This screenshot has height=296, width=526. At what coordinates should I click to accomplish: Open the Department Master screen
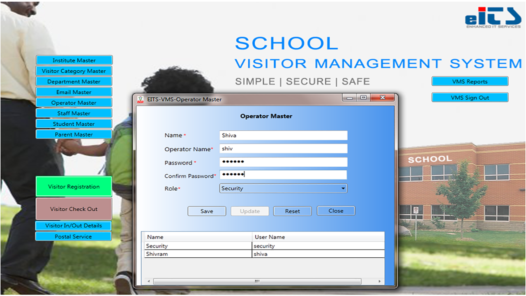click(74, 81)
